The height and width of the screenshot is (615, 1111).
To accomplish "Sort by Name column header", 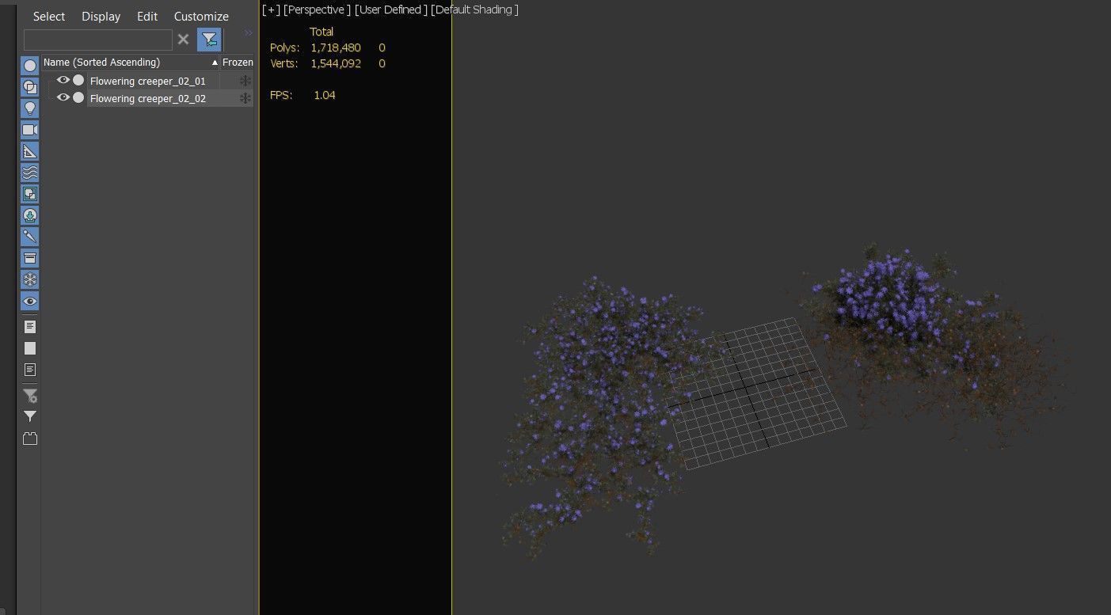I will pos(131,62).
